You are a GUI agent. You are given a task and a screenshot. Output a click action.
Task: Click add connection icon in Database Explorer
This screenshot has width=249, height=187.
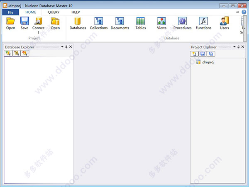click(x=8, y=53)
